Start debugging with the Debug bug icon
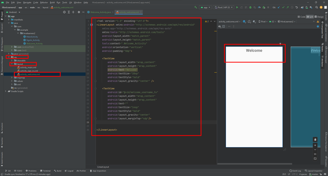The height and width of the screenshot is (176, 328). click(250, 7)
